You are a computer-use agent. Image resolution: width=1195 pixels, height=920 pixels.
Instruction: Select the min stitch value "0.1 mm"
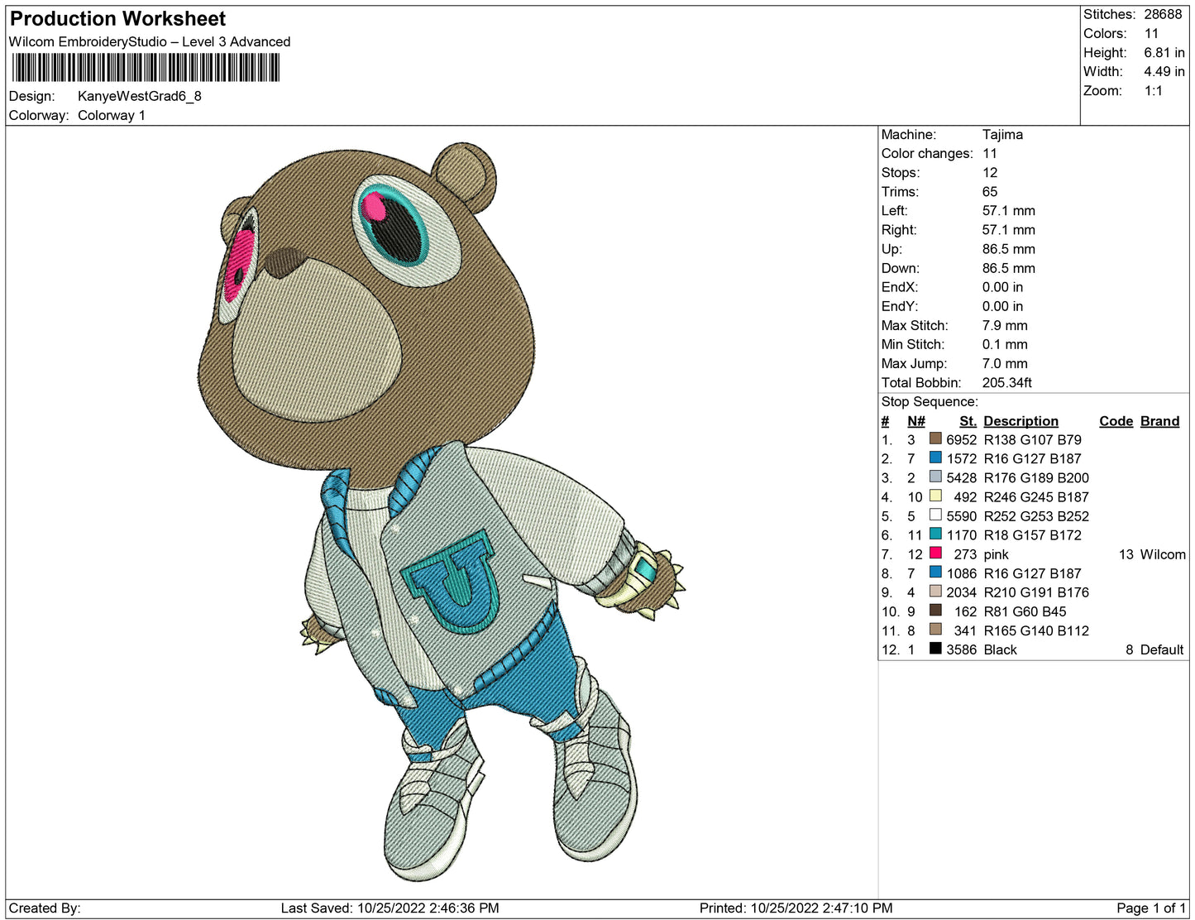point(1005,344)
